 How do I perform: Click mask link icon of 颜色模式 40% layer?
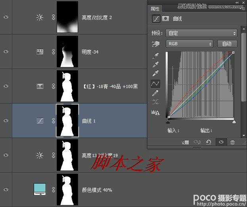coord(54,190)
